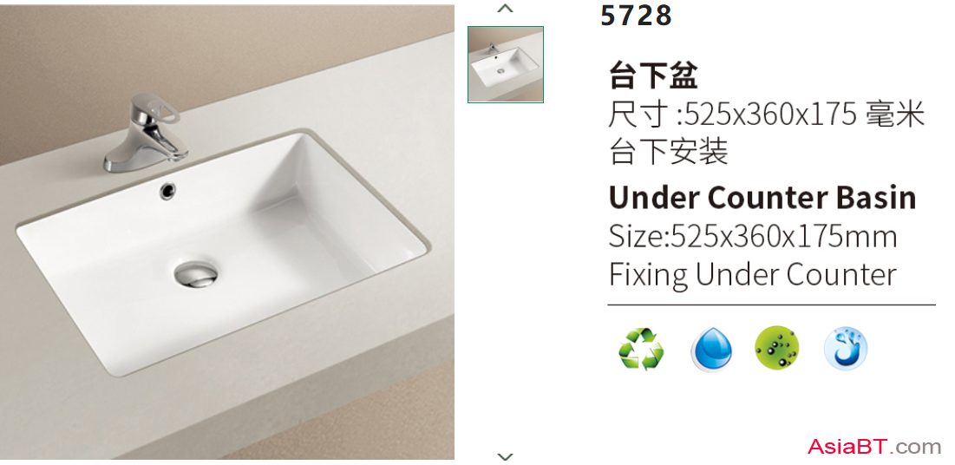This screenshot has height=465, width=955.
Task: Click the Fixing Under Counter text
Action: tap(753, 275)
